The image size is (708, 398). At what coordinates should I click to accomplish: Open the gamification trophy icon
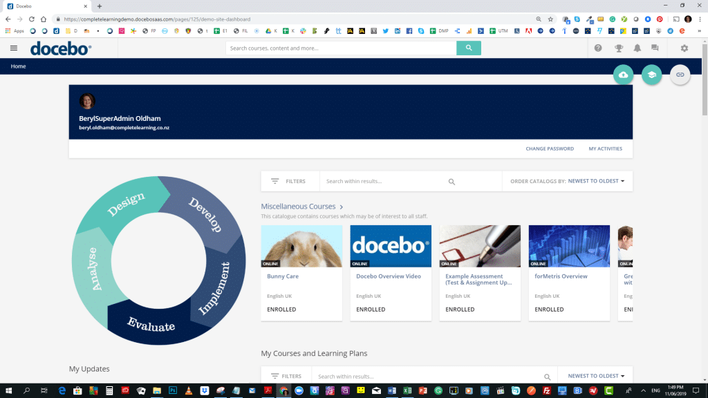click(x=619, y=48)
